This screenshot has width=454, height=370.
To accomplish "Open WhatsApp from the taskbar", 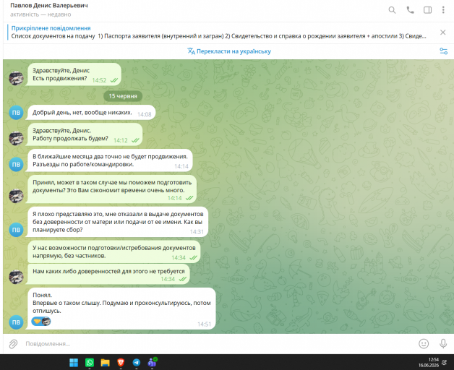I will pyautogui.click(x=90, y=363).
